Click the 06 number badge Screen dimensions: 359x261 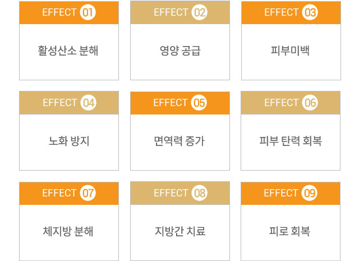pos(310,103)
